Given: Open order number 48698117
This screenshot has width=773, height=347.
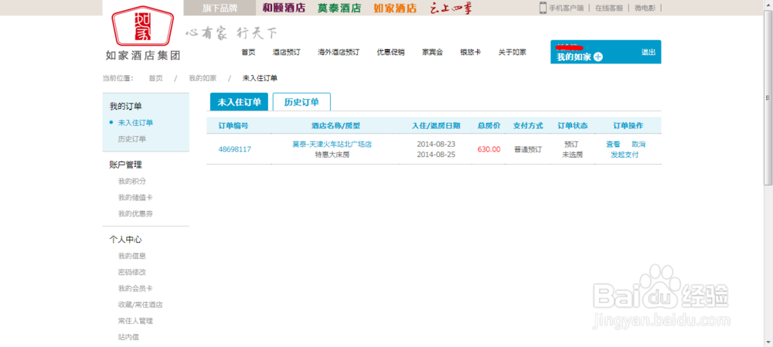Looking at the screenshot, I should click(235, 149).
